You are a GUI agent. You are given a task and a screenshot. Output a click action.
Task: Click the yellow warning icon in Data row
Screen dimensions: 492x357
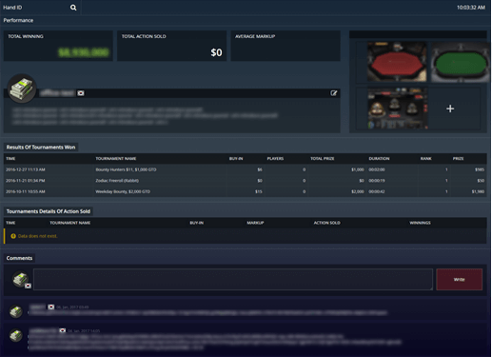[13, 236]
